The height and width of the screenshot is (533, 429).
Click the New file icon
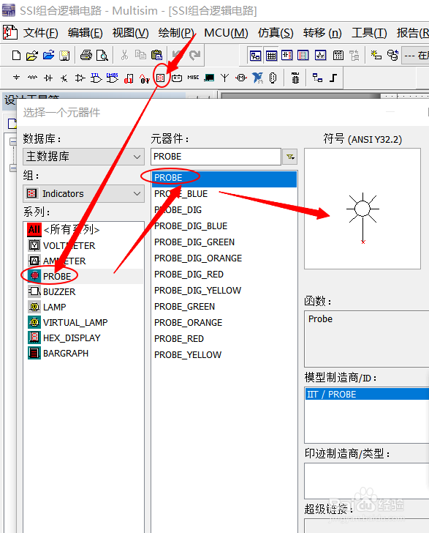[x=16, y=55]
